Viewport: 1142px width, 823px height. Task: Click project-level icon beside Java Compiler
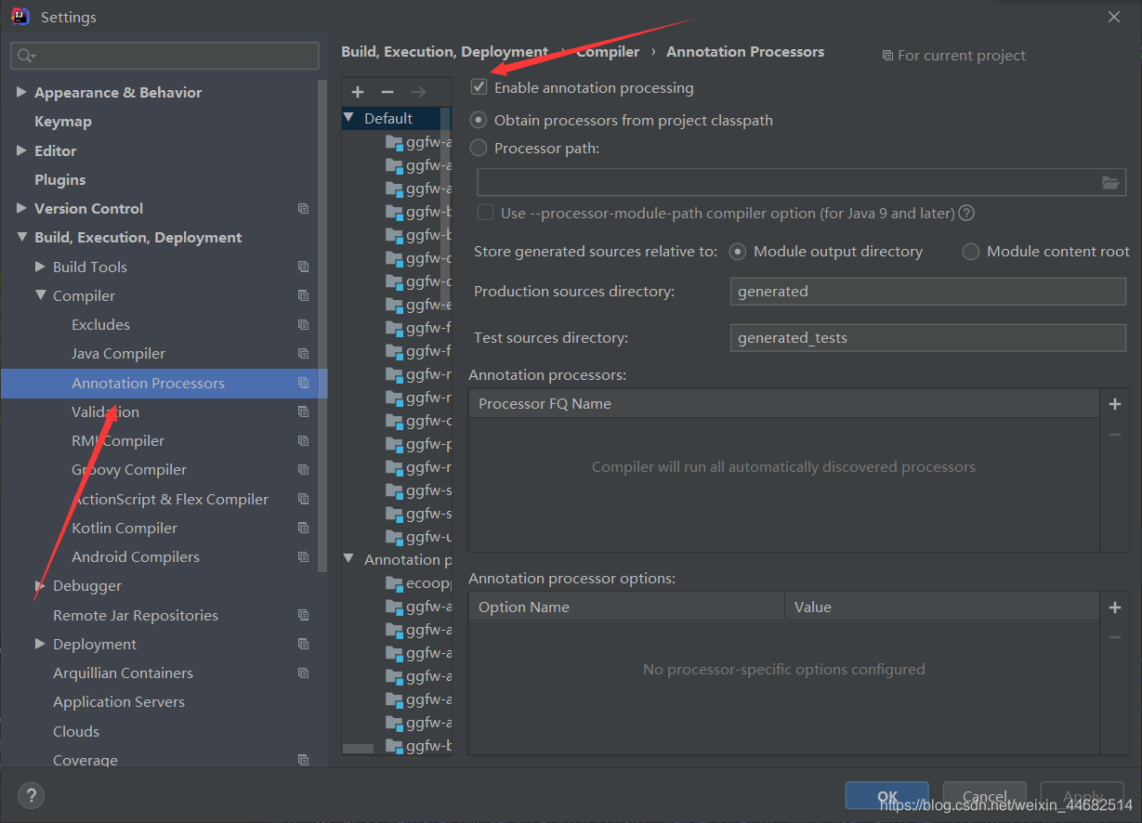(x=303, y=354)
